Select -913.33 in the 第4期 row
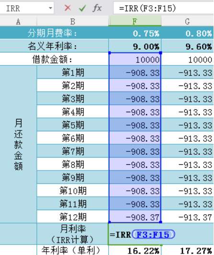 (188, 112)
